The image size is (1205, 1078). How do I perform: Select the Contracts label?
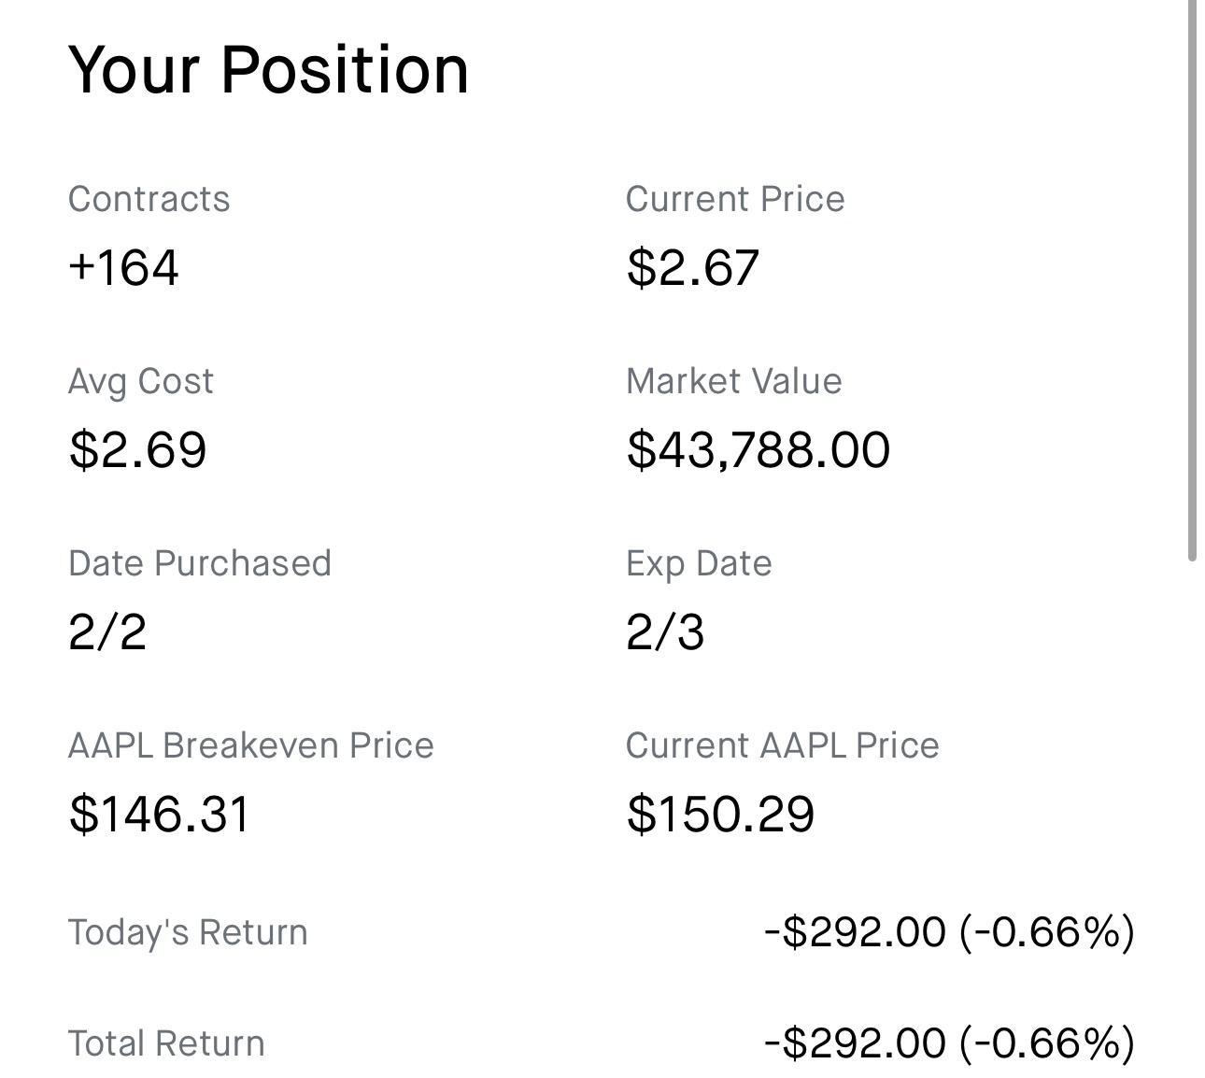tap(149, 199)
